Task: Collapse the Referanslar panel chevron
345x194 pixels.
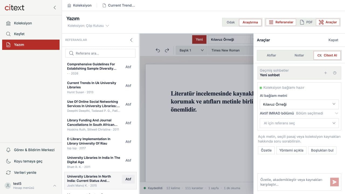Action: (131, 40)
